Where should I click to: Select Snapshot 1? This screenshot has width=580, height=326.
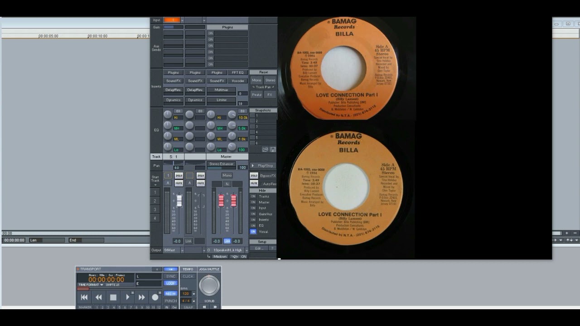pyautogui.click(x=263, y=115)
